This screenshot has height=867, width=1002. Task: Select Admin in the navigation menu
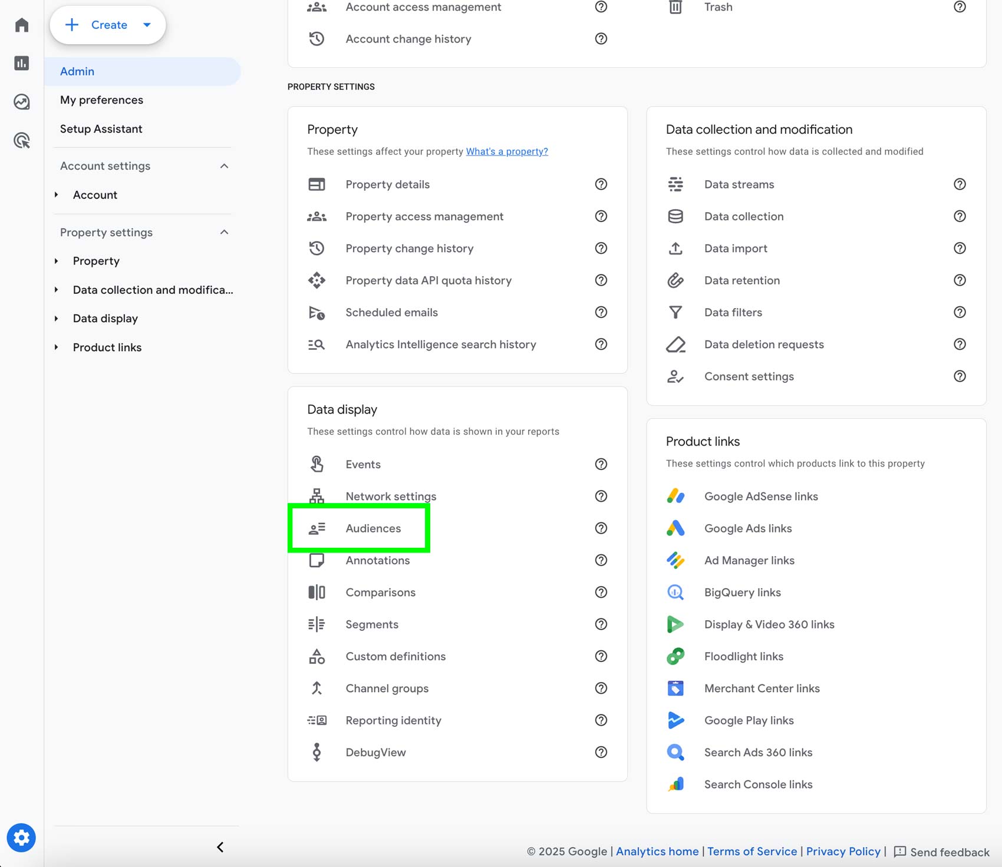(77, 71)
